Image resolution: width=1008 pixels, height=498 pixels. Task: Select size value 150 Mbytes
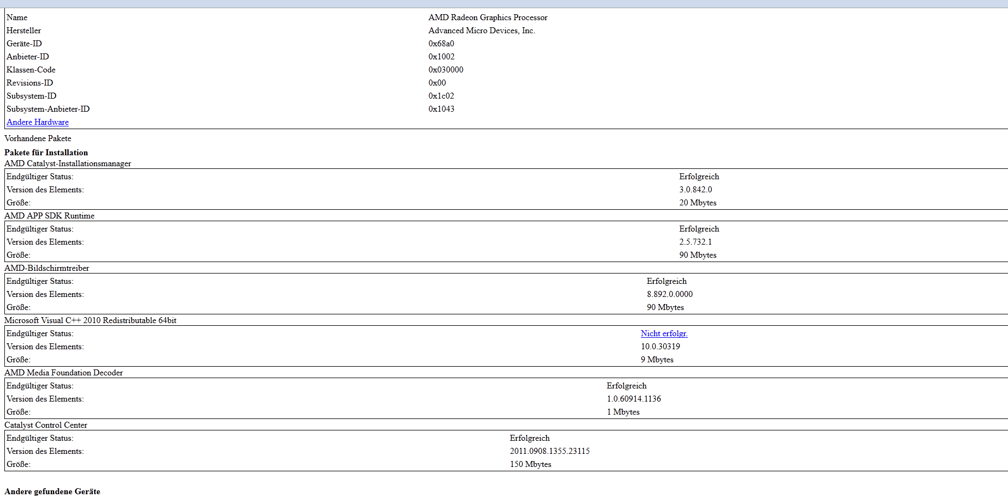530,464
